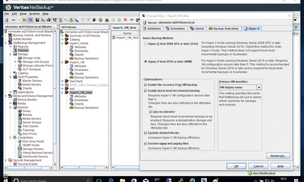Switch to the Schedules tab in dialog
This screenshot has height=182, width=304.
tap(175, 29)
